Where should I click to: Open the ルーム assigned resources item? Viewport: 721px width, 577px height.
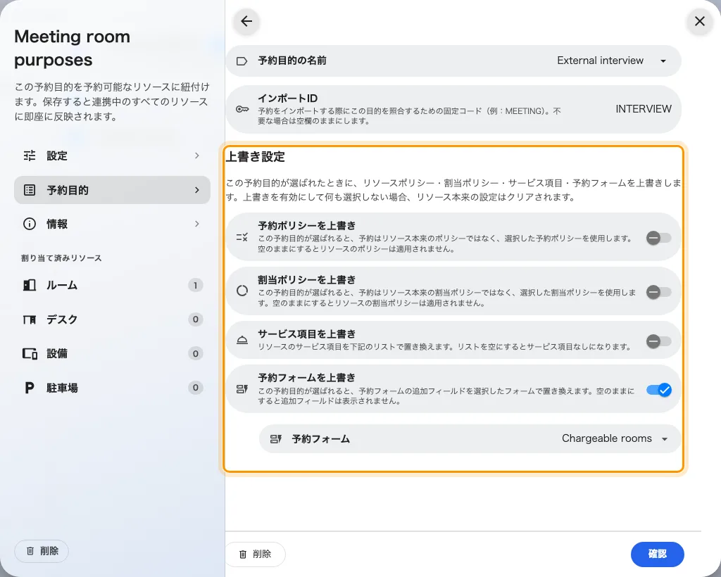click(112, 285)
